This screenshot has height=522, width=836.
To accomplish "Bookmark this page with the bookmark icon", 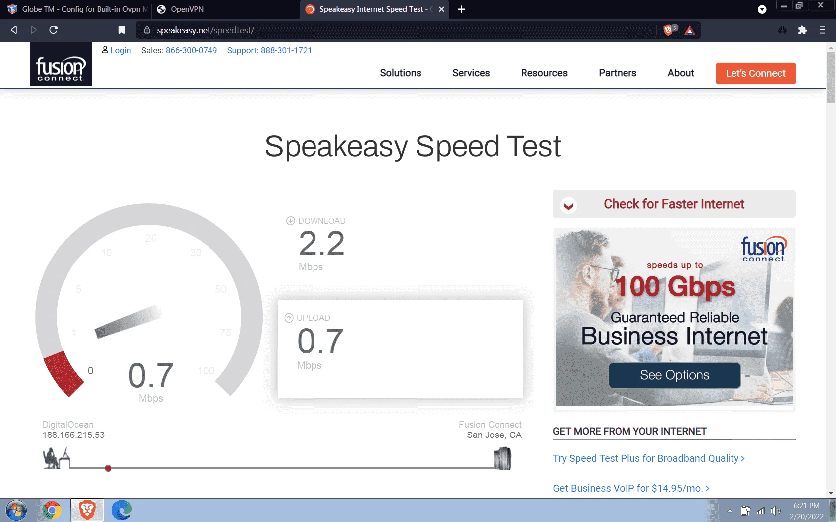I will point(122,30).
